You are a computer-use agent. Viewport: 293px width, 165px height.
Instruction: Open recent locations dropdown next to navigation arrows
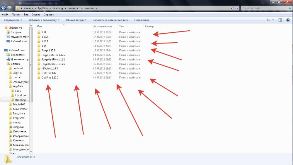click(x=13, y=8)
